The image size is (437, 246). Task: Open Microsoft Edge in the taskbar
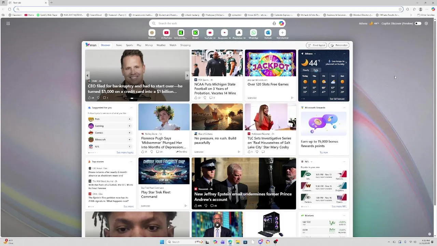(x=230, y=242)
